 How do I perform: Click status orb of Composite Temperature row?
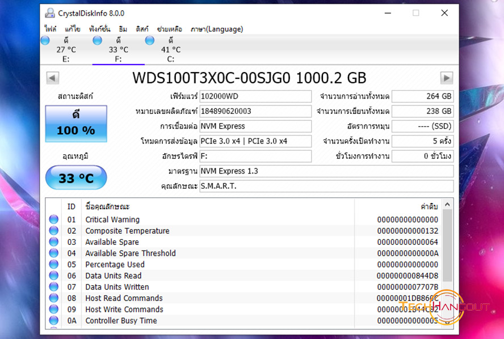(x=54, y=231)
